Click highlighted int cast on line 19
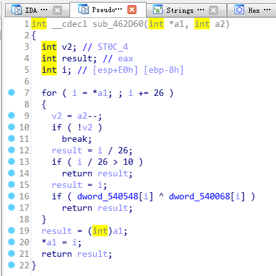This screenshot has width=276, height=276. coord(100,231)
